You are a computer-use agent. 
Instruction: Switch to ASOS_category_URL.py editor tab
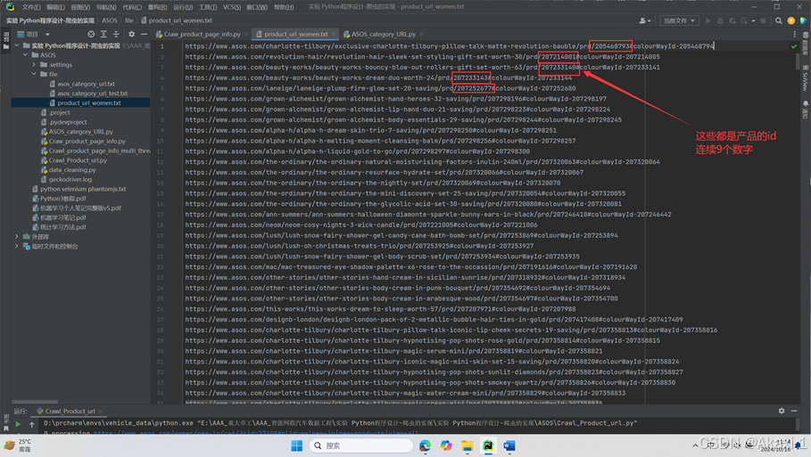click(x=384, y=34)
